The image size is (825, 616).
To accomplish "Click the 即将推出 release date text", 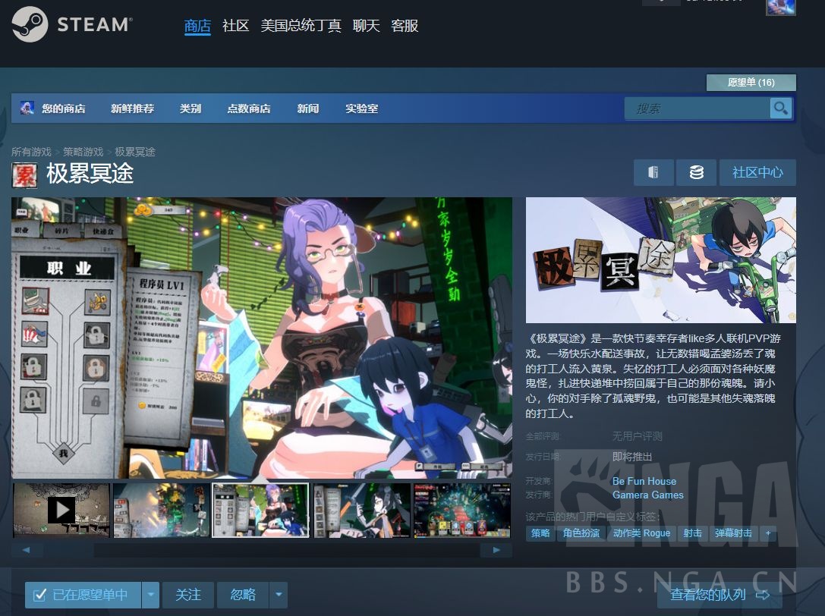I will click(x=632, y=456).
